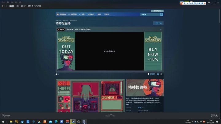The height and width of the screenshot is (124, 221).
Task: Open the Points Shop store link
Action: [x=91, y=14]
